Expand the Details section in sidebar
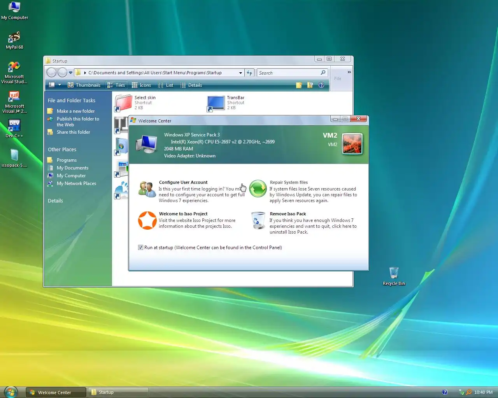The height and width of the screenshot is (398, 498). coord(56,201)
